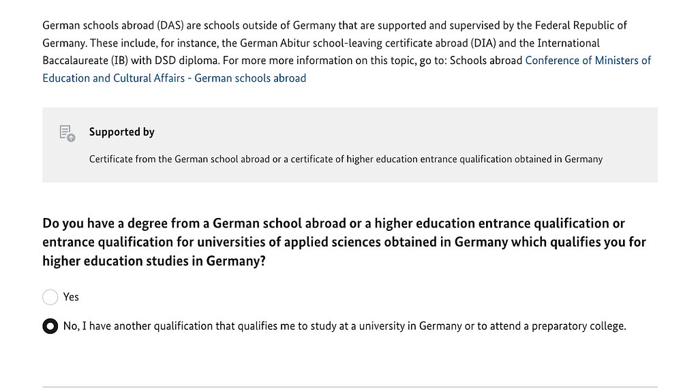This screenshot has height=389, width=698.
Task: Click the 'No, I have another qualification' label
Action: click(344, 326)
